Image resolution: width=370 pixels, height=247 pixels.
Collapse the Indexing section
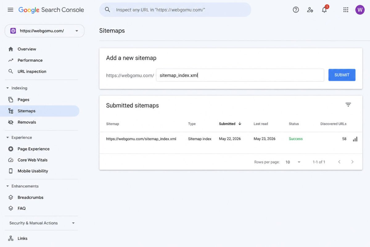pyautogui.click(x=8, y=88)
